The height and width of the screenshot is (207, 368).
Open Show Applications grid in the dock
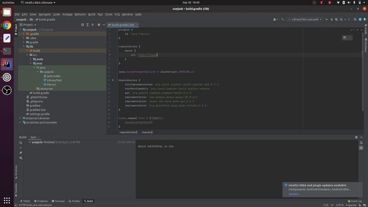pyautogui.click(x=7, y=200)
